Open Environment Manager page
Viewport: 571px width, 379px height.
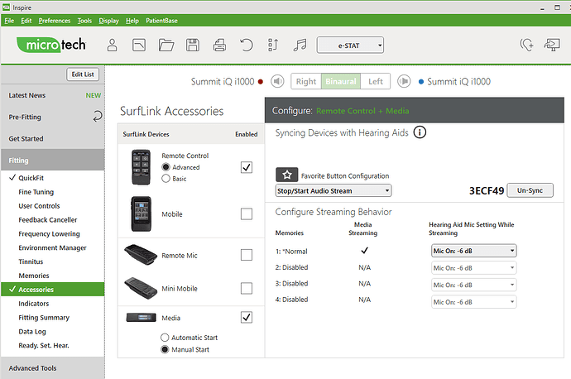click(x=52, y=247)
